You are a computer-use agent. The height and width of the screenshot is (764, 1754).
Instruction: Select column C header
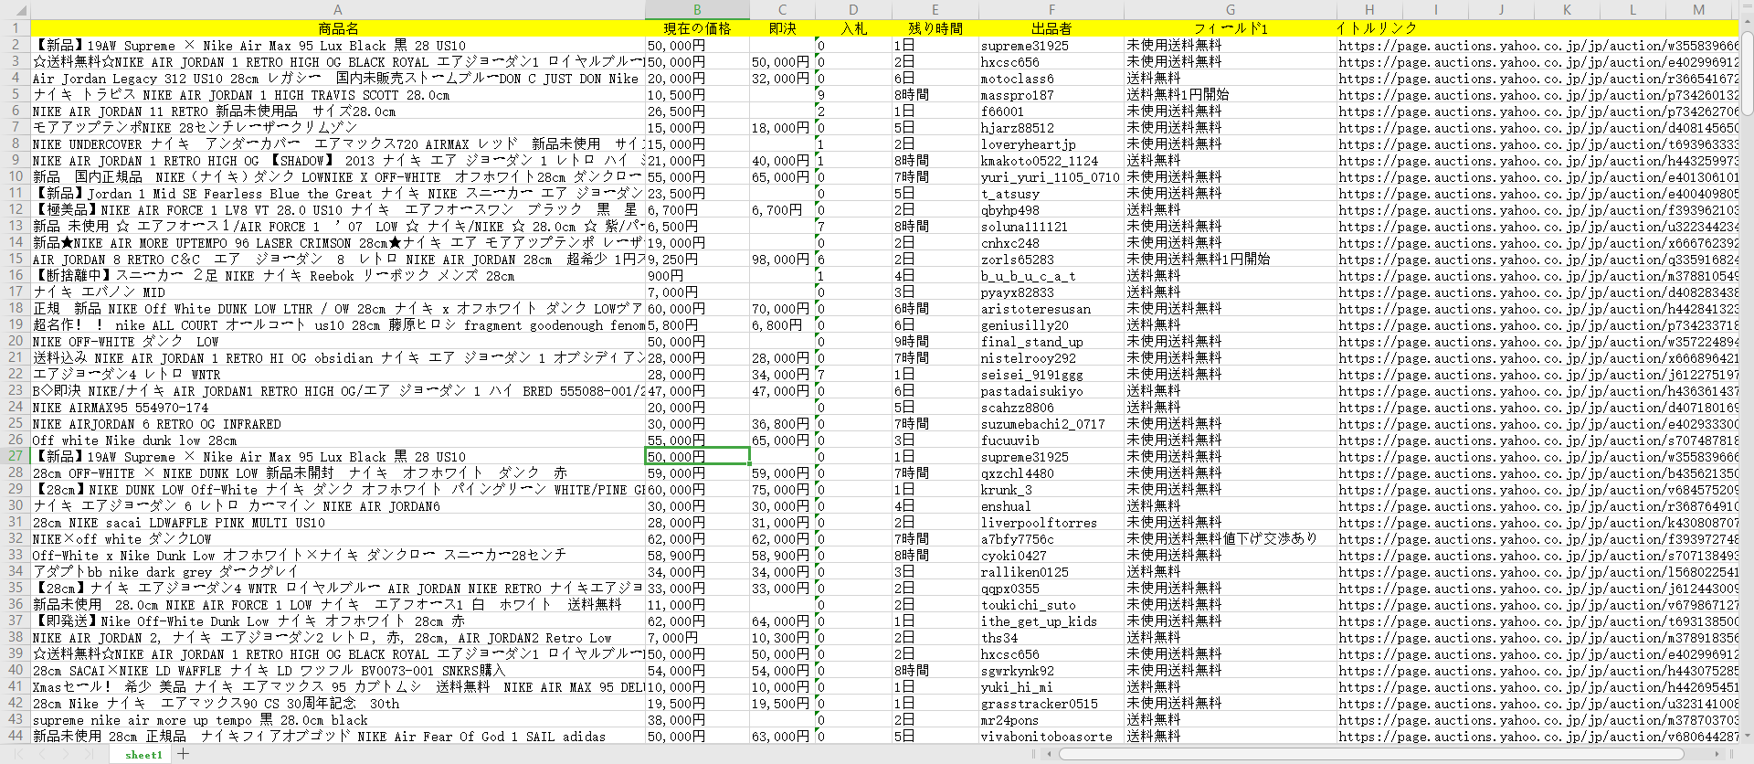pyautogui.click(x=782, y=10)
